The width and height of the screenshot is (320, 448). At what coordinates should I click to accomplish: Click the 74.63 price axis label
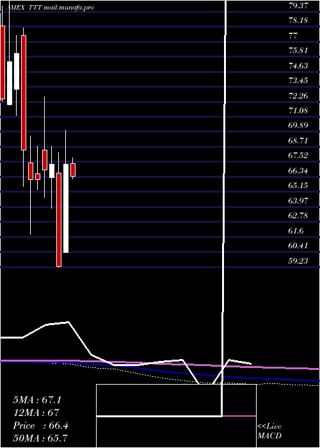click(x=298, y=66)
